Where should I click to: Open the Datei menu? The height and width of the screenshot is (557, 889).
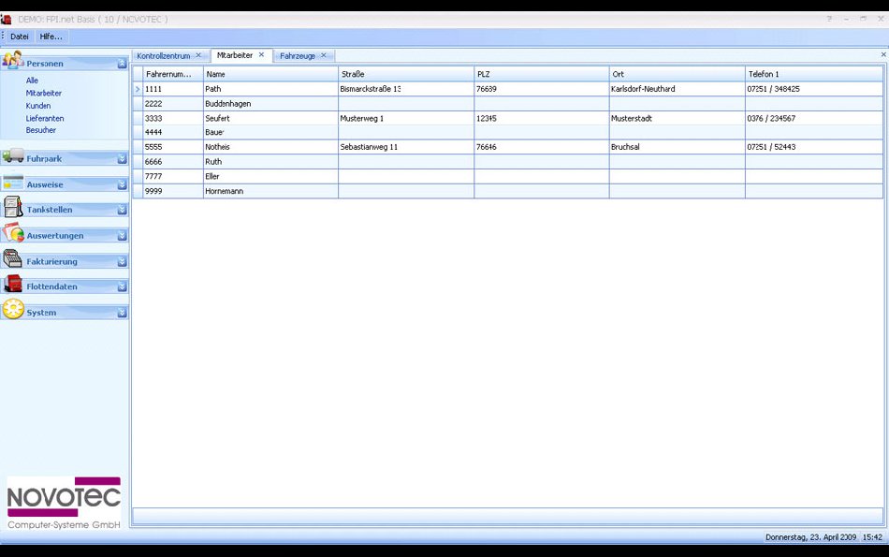coord(20,37)
